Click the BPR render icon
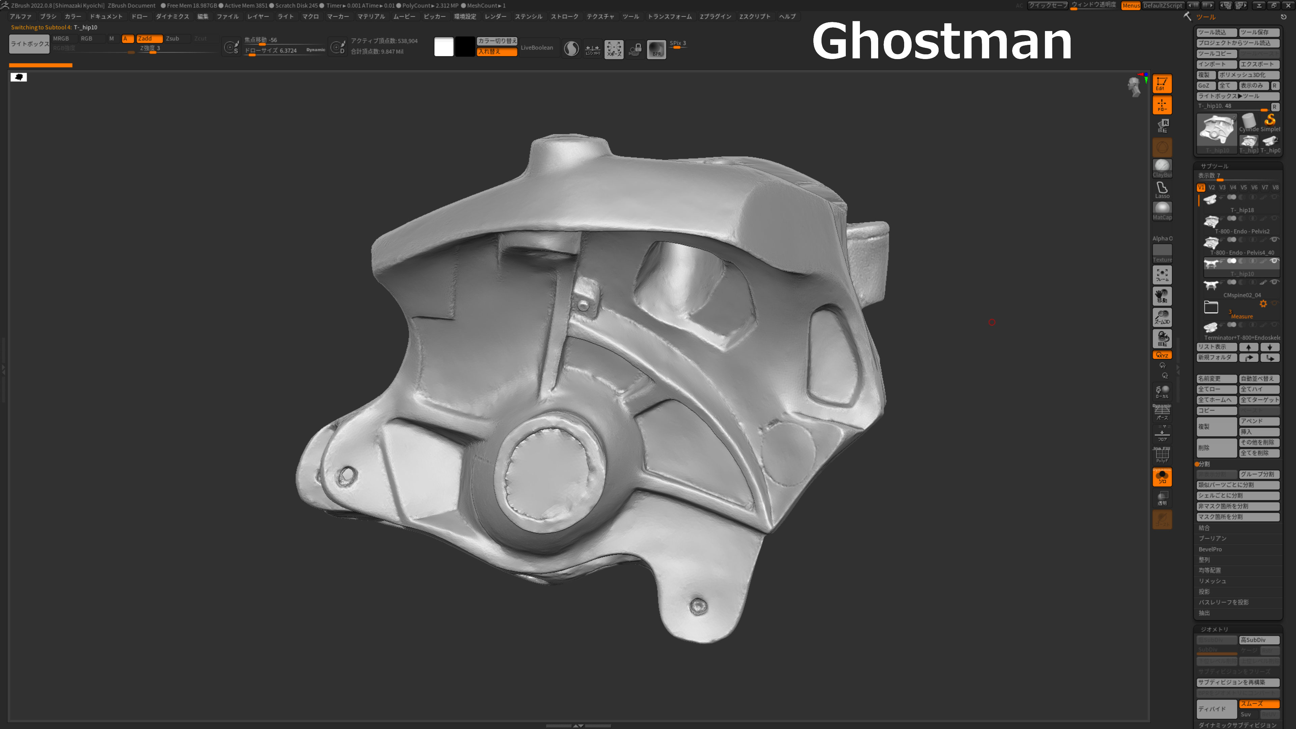The image size is (1296, 729). [x=656, y=49]
